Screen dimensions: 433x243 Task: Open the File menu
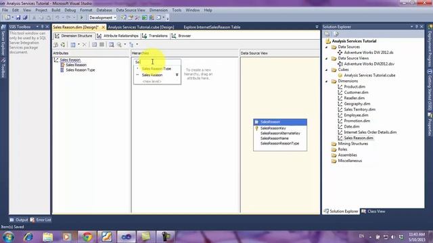pyautogui.click(x=5, y=10)
